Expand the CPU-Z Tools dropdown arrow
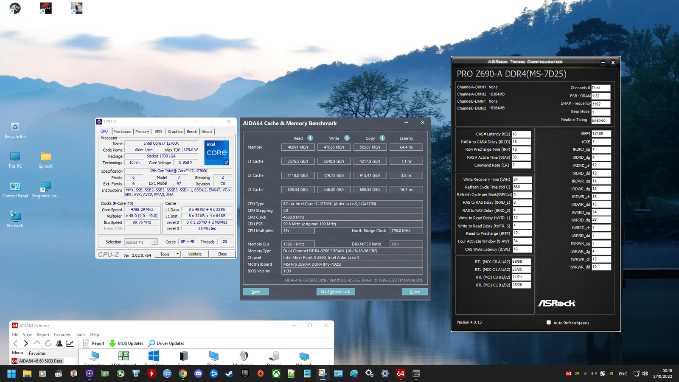The image size is (679, 382). [178, 254]
